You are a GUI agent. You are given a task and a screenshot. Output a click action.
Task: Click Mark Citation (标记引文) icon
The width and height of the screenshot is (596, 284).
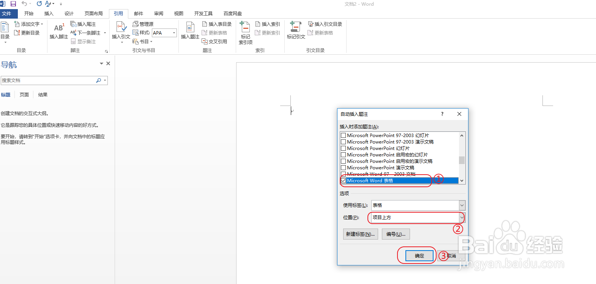(x=296, y=27)
